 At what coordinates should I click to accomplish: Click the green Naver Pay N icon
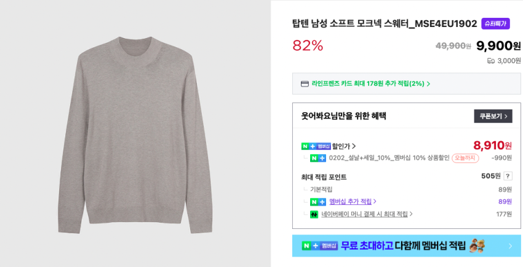point(314,214)
